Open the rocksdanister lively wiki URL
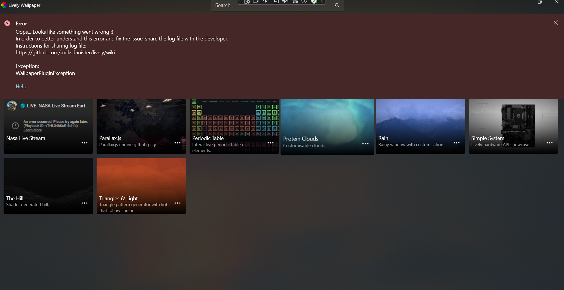564x290 pixels. [65, 52]
